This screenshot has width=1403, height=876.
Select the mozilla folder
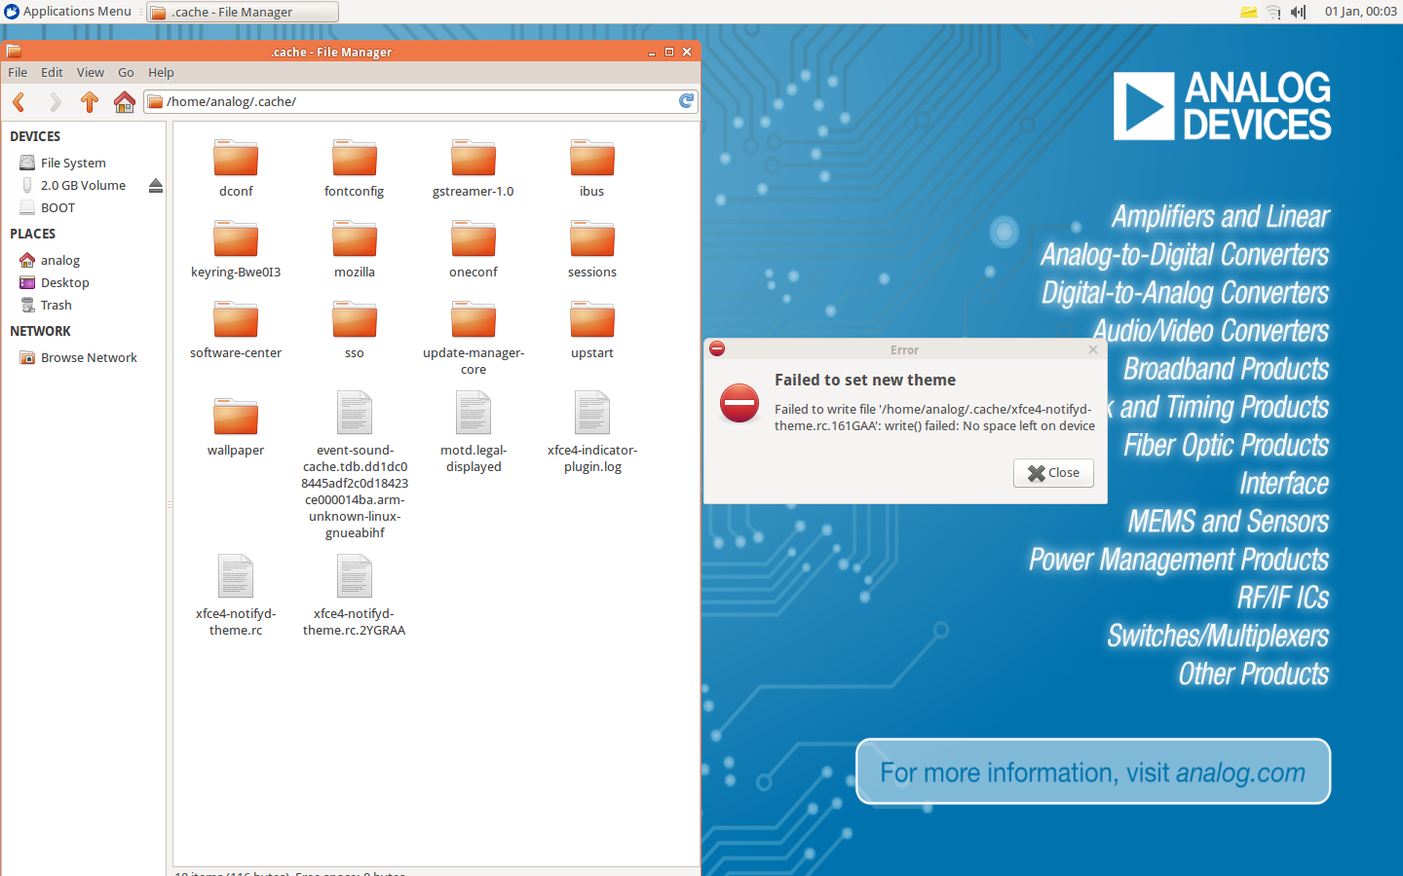click(x=355, y=248)
